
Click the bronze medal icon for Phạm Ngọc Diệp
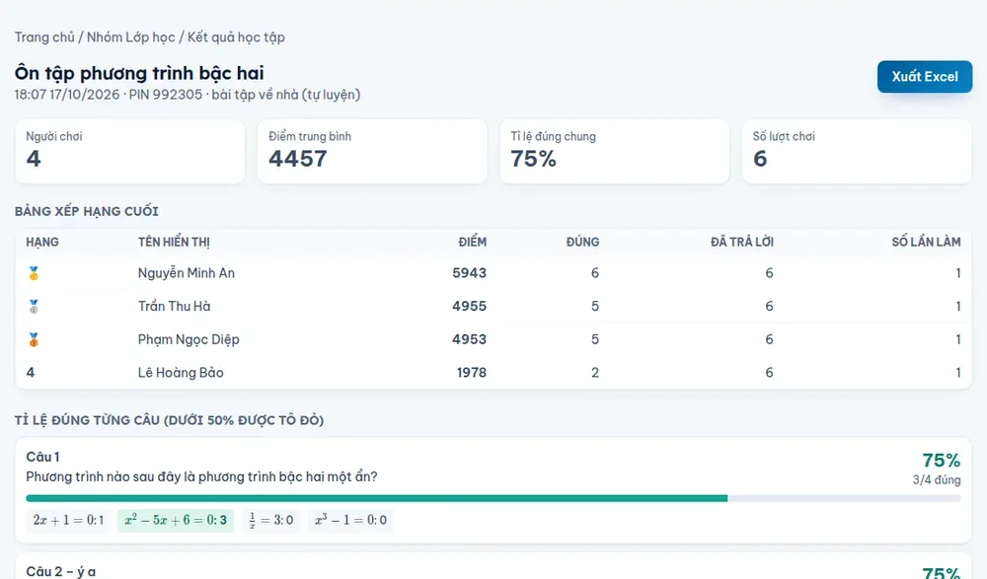[x=34, y=340]
